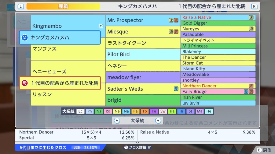The width and height of the screenshot is (275, 154).
Task: Click the meadow flyer pedigree cell
Action: [x=143, y=77]
